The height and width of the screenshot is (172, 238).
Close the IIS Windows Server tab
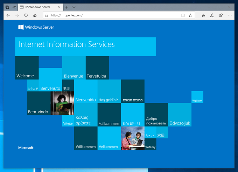click(x=59, y=7)
